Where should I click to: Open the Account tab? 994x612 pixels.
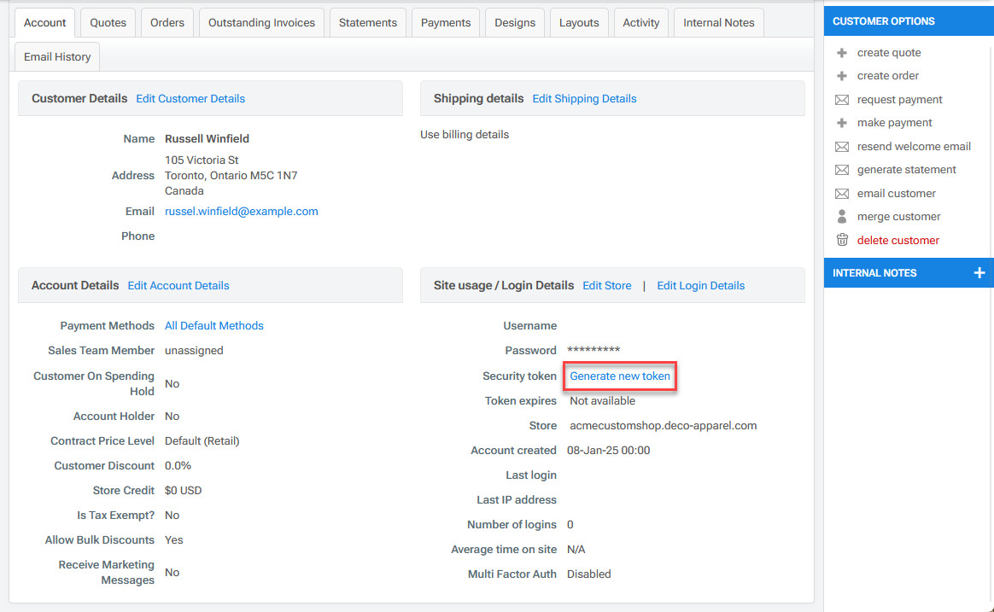coord(45,23)
